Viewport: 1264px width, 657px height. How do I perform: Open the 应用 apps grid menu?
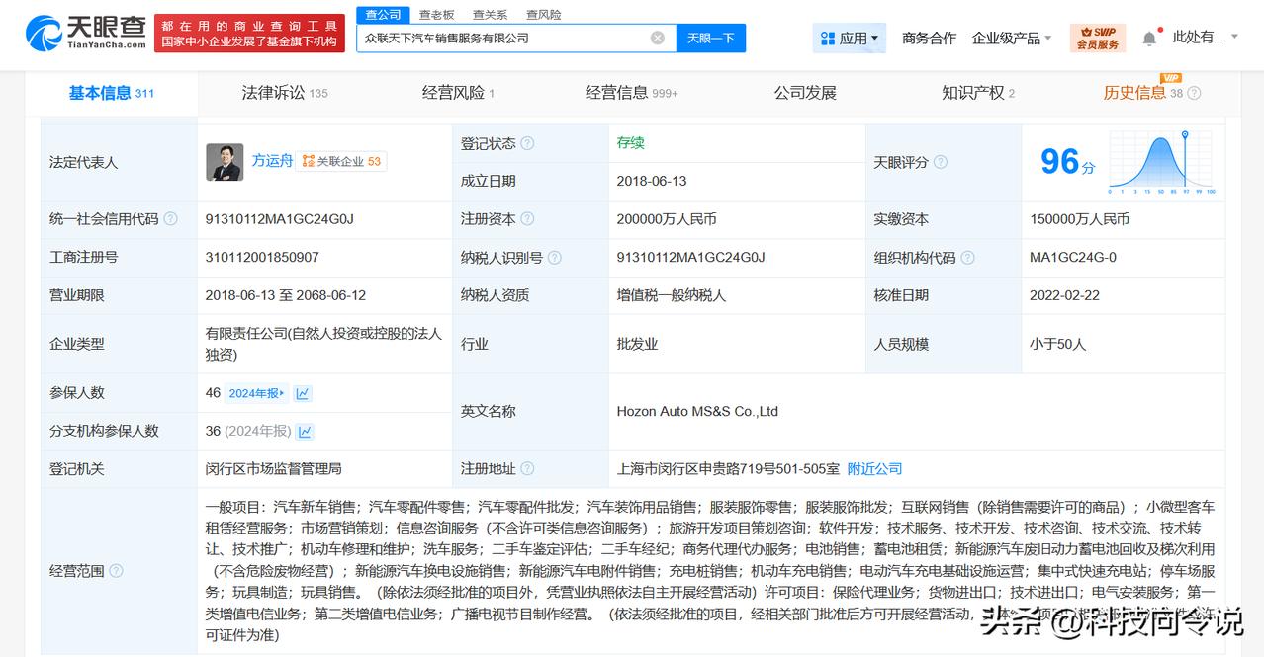pyautogui.click(x=850, y=38)
